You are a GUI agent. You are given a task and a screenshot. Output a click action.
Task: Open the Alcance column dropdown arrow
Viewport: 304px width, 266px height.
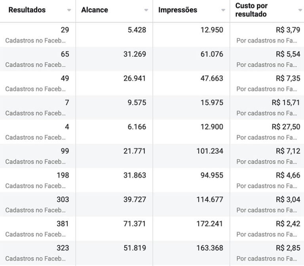click(x=146, y=10)
